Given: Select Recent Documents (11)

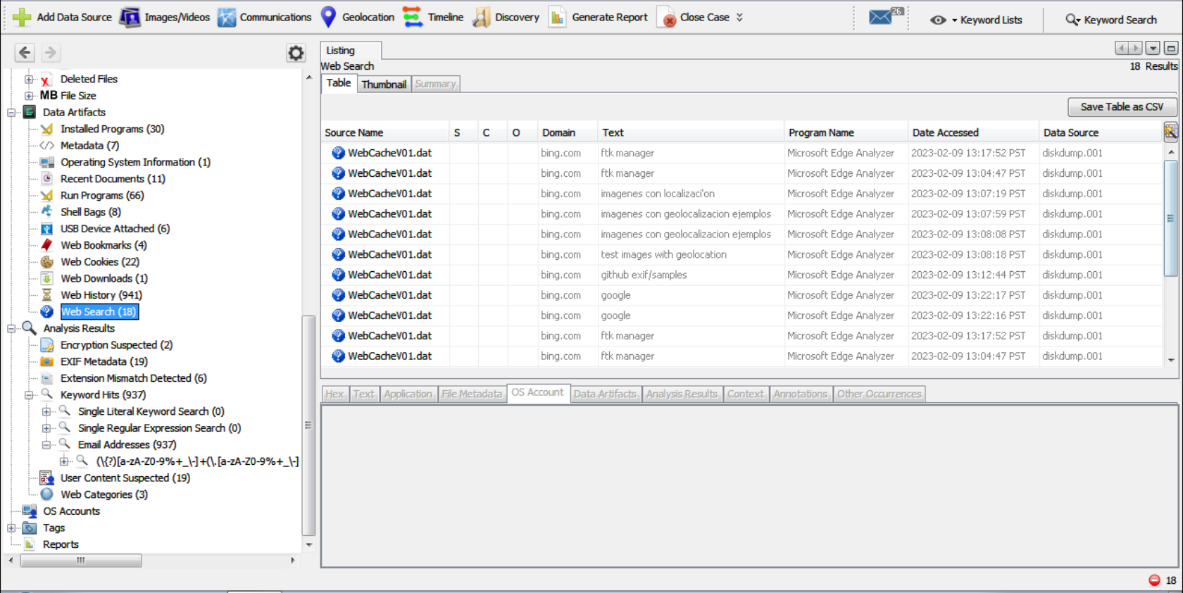Looking at the screenshot, I should pyautogui.click(x=113, y=179).
